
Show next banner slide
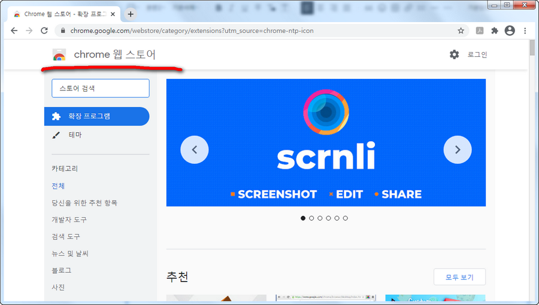458,150
